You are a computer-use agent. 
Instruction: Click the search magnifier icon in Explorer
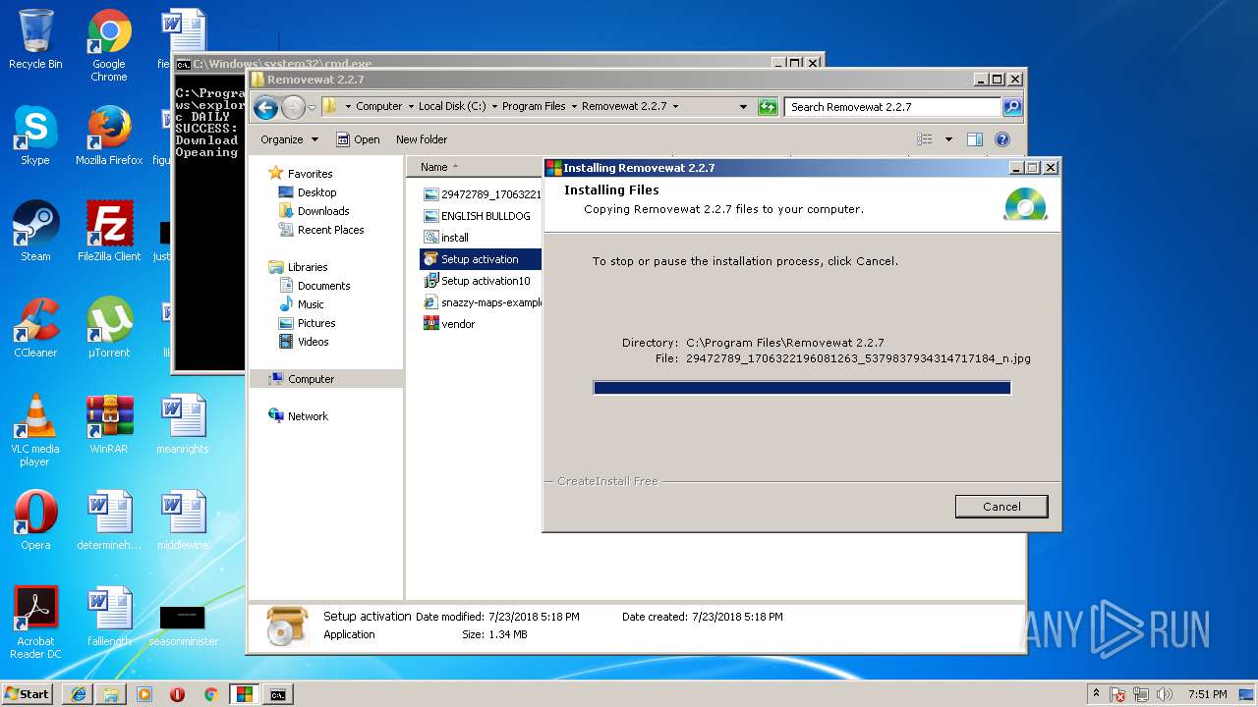1011,106
